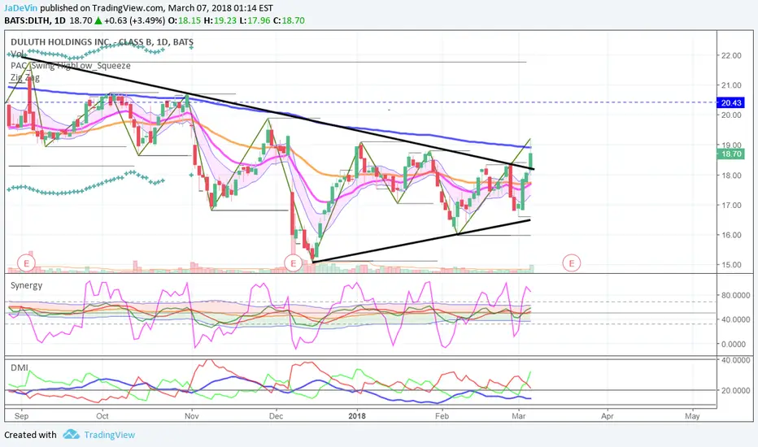The width and height of the screenshot is (758, 447).
Task: Click the +0.63 (+3.49%) change value
Action: pos(134,21)
